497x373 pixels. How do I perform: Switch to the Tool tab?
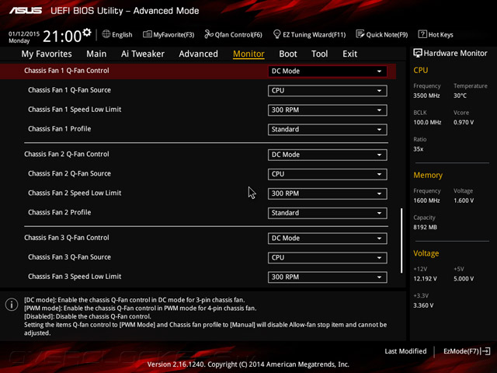(x=319, y=54)
